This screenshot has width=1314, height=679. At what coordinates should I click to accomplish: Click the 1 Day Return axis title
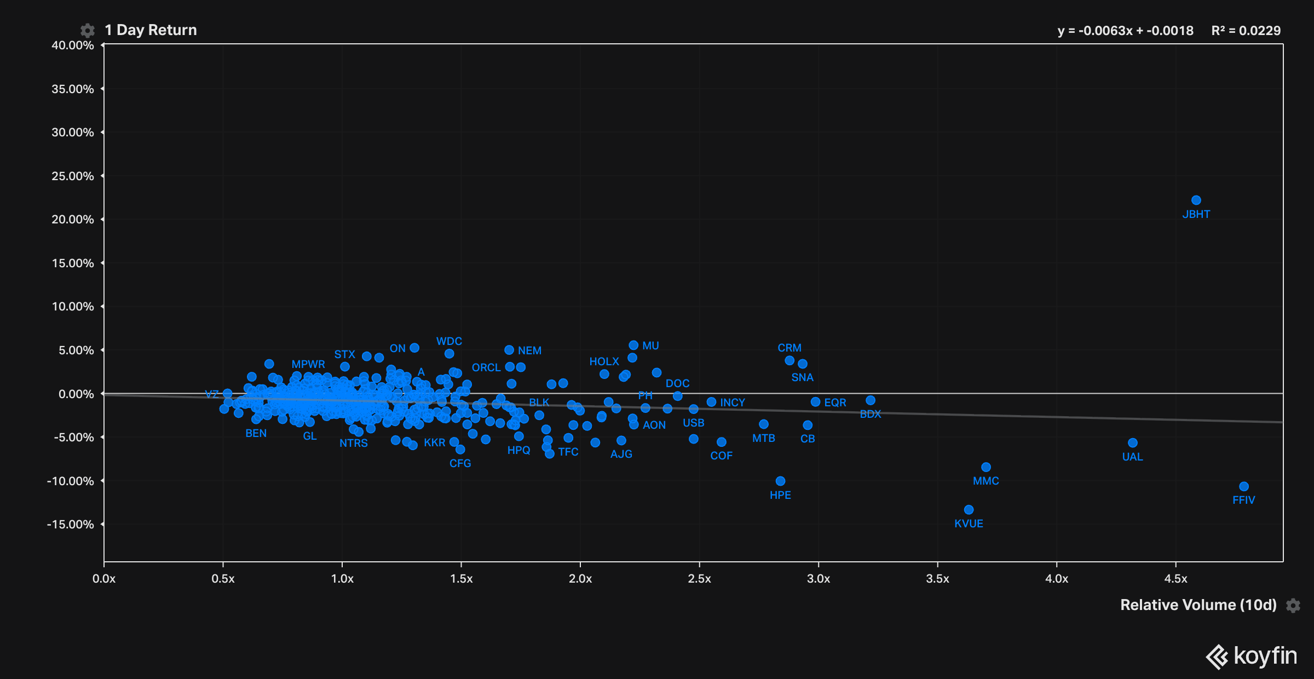pyautogui.click(x=151, y=30)
